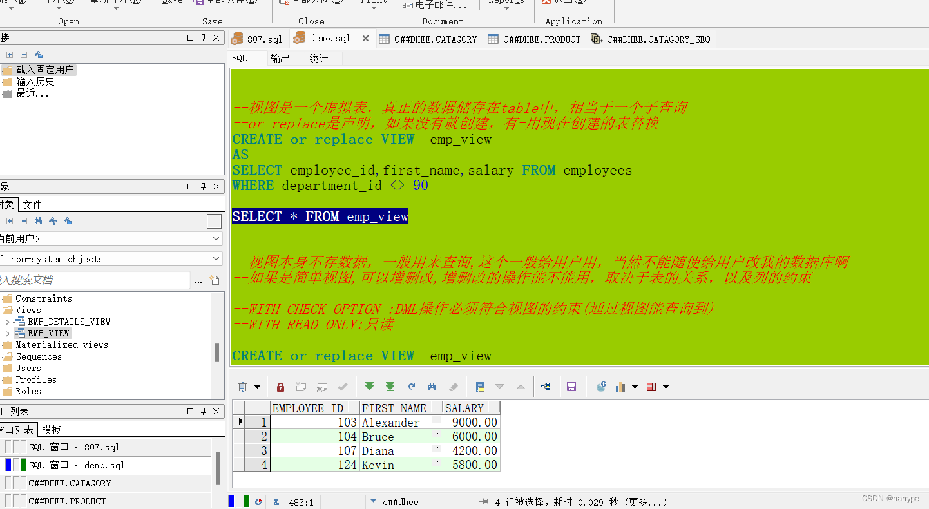Screen dimensions: 929x509
Task: Click the square toggle box in objects toolbar
Action: point(214,222)
